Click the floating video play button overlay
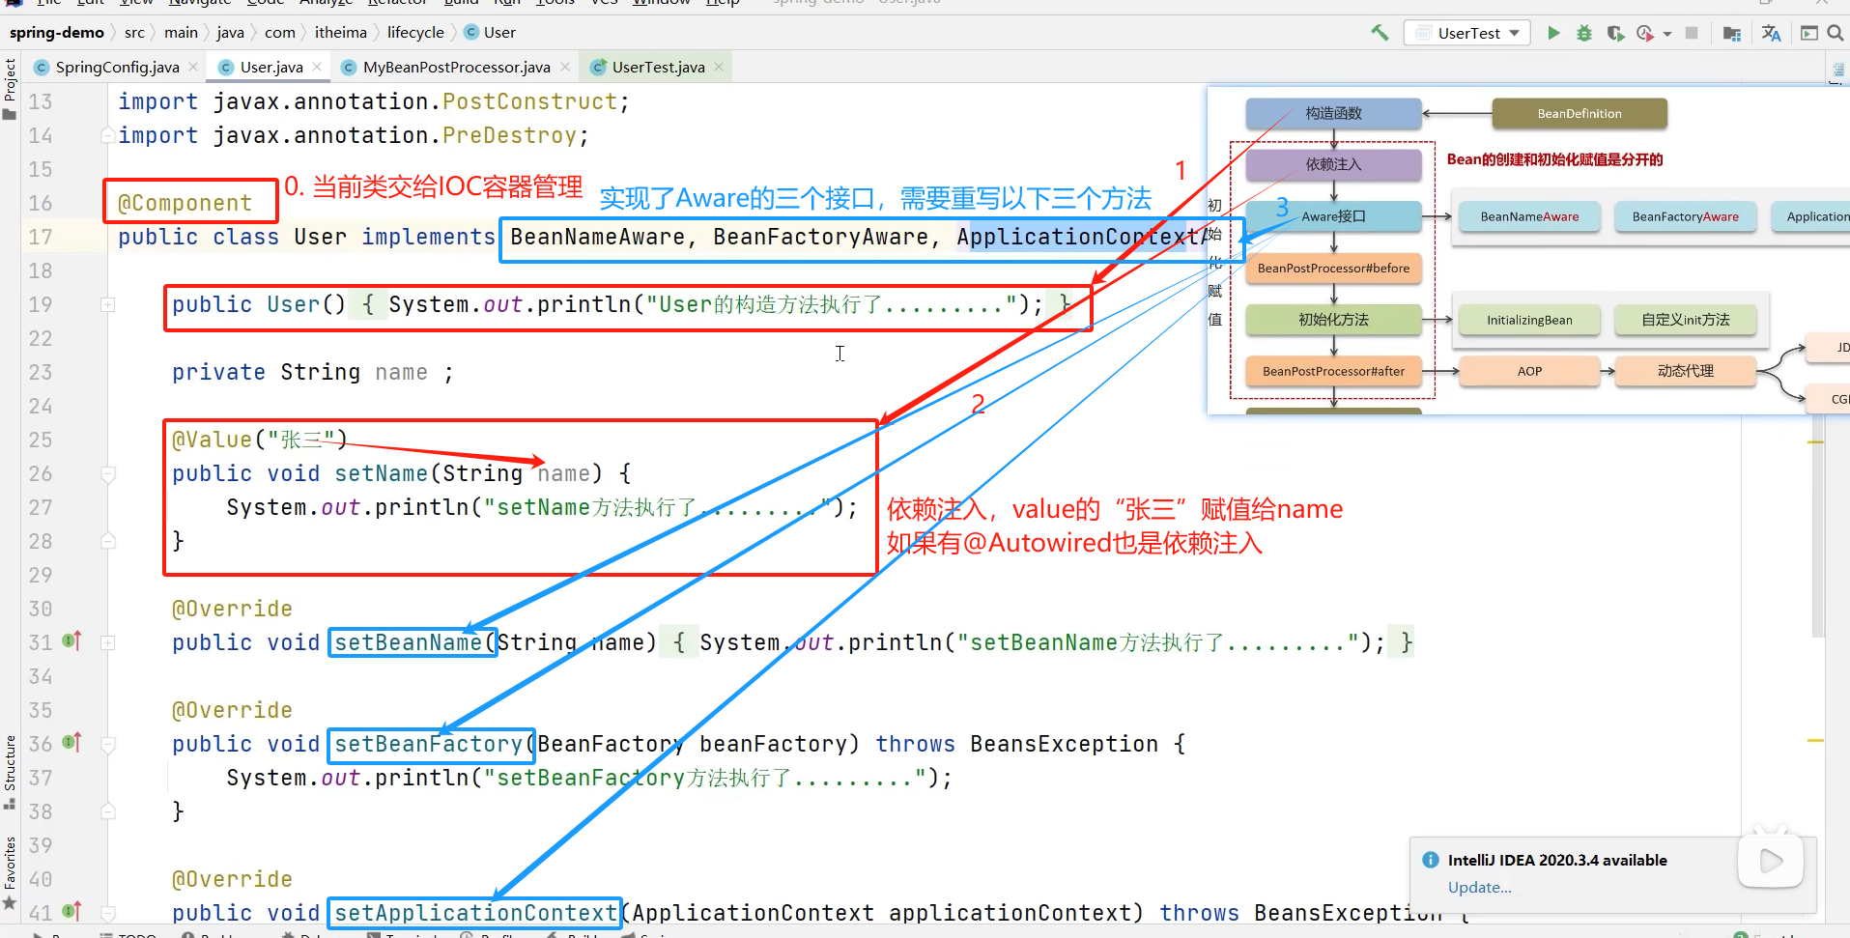The image size is (1850, 938). point(1771,860)
